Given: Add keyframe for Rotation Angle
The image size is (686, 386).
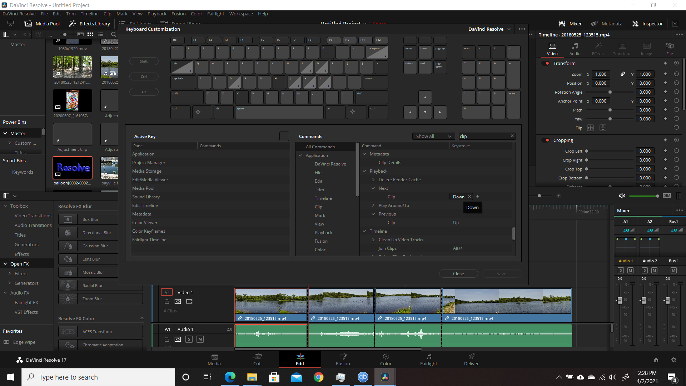Looking at the screenshot, I should coord(665,92).
